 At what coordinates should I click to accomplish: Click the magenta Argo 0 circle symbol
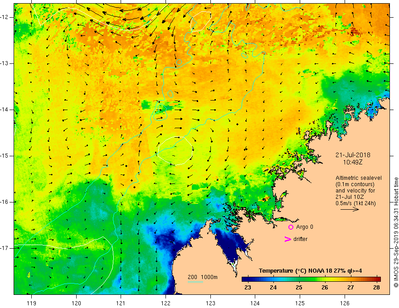291,227
